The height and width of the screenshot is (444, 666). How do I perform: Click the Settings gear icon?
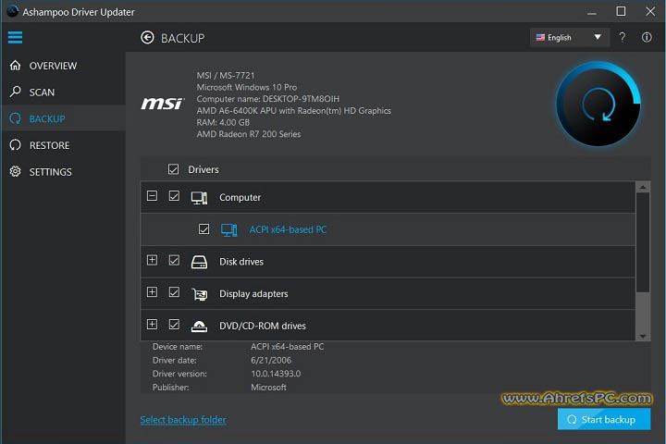tap(16, 172)
